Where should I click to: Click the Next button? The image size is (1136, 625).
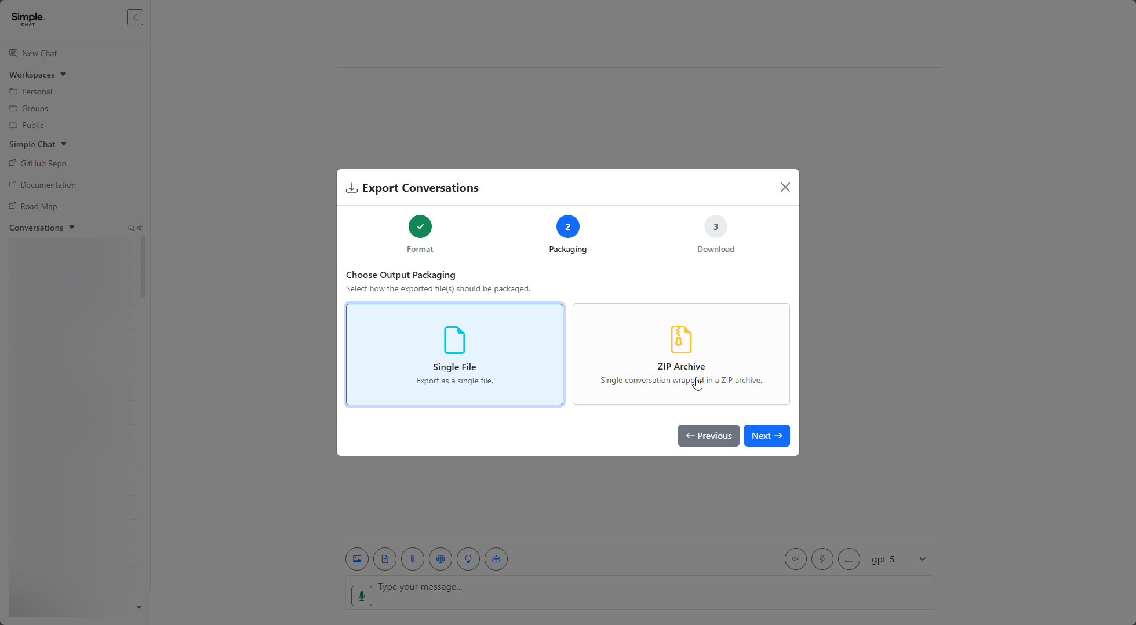tap(766, 436)
